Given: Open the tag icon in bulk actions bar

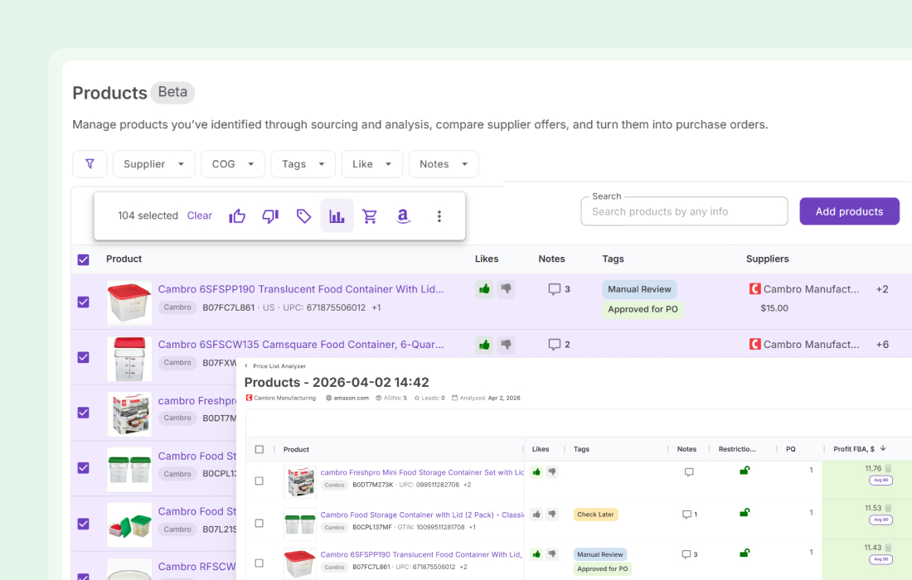Looking at the screenshot, I should 303,215.
